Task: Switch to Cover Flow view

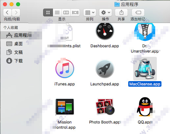Action: tap(75, 12)
